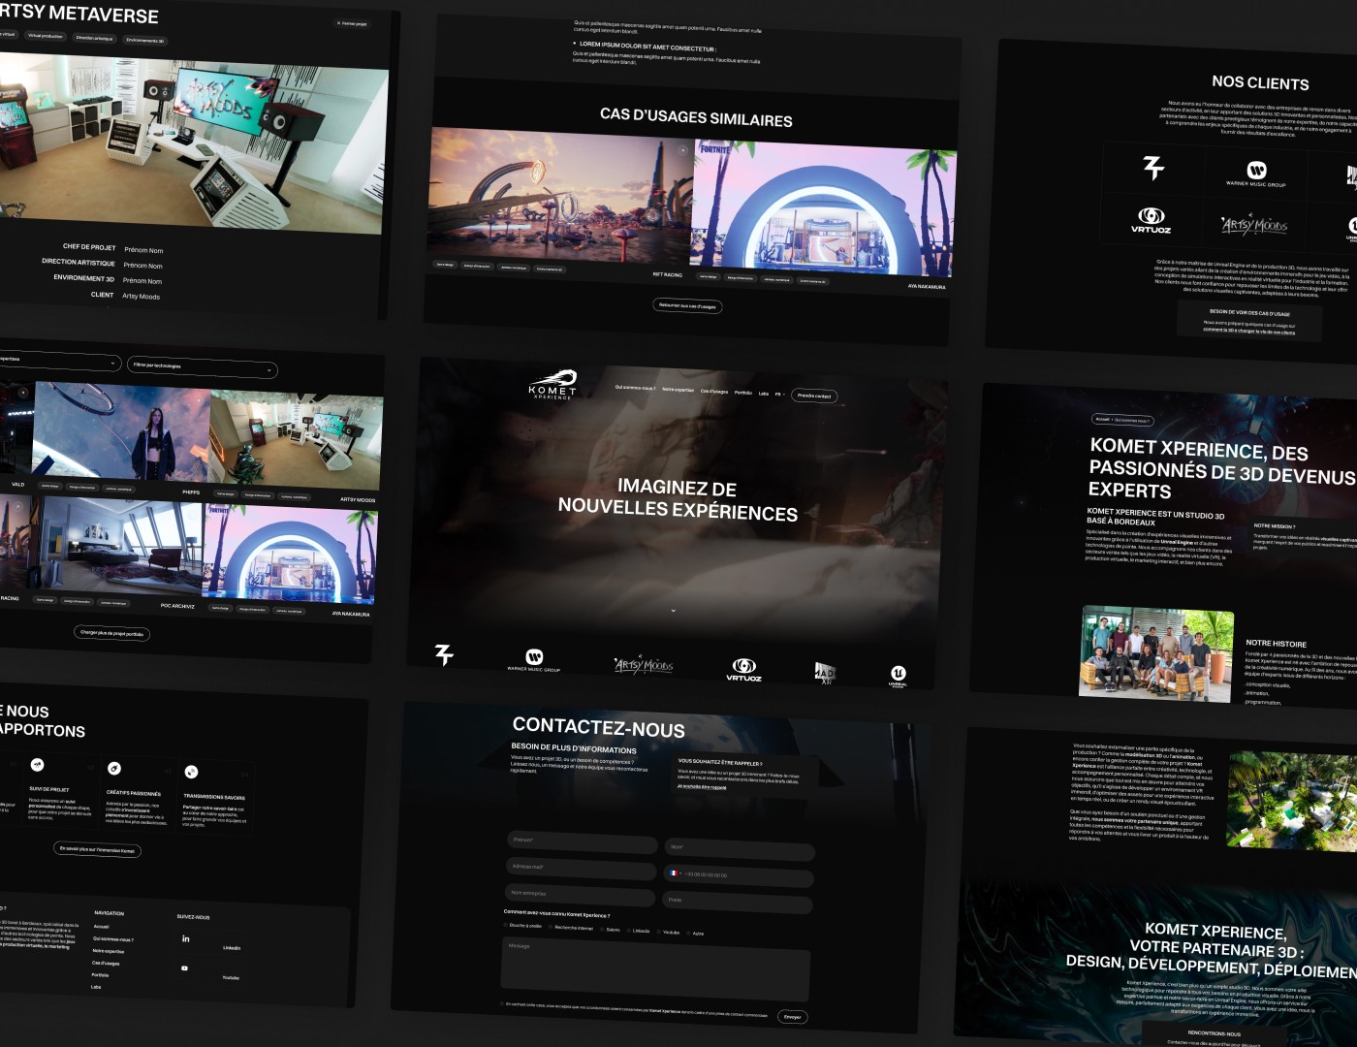Open the 'Cas d'usages' nav item in header

point(714,392)
